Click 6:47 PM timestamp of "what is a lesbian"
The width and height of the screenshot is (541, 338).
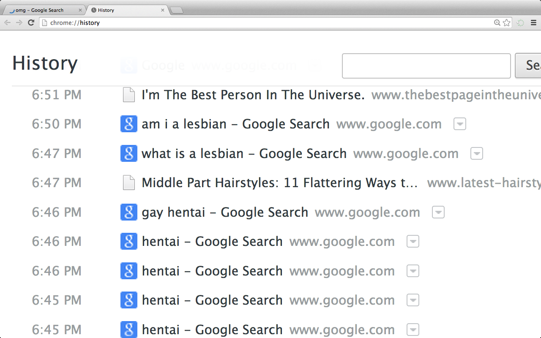tap(57, 153)
